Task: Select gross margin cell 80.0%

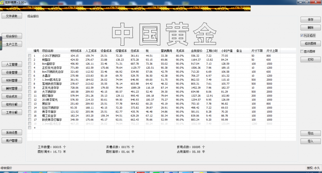Action: point(180,56)
